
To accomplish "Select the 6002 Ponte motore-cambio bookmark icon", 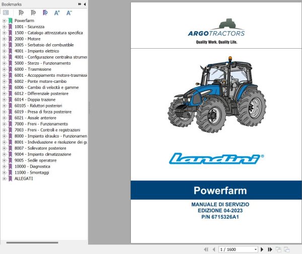I will tap(11, 81).
